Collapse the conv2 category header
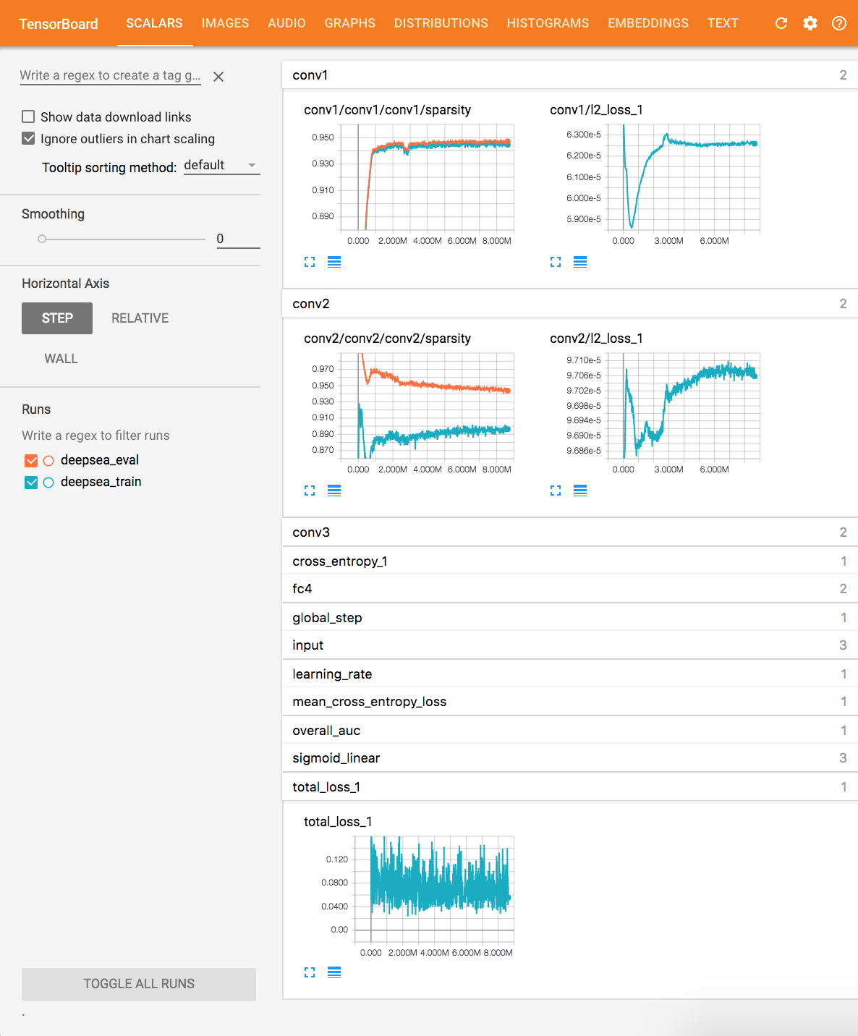This screenshot has width=858, height=1036. [569, 304]
